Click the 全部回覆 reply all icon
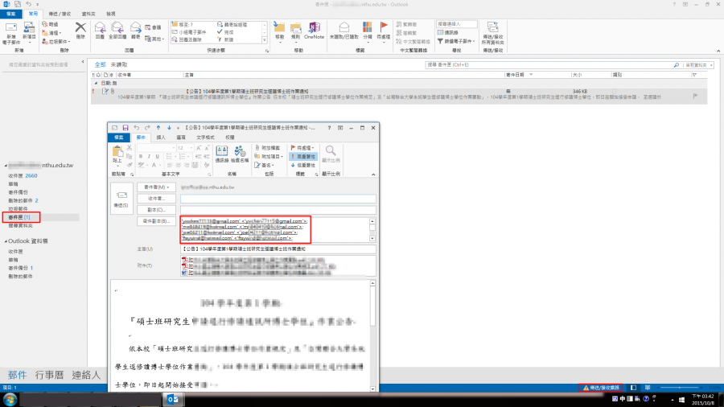The width and height of the screenshot is (724, 407). 117,30
